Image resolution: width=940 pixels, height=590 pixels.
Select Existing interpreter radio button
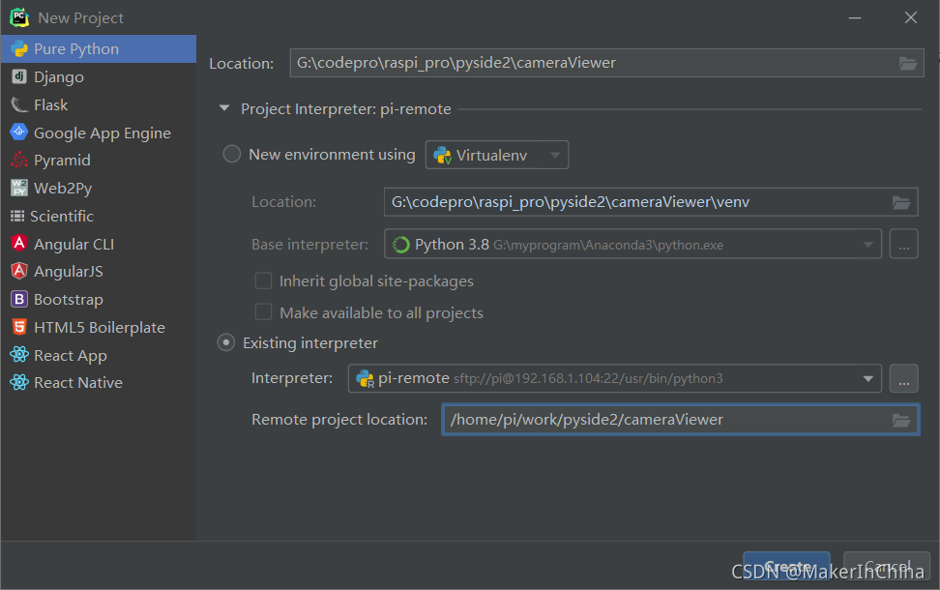click(x=226, y=343)
